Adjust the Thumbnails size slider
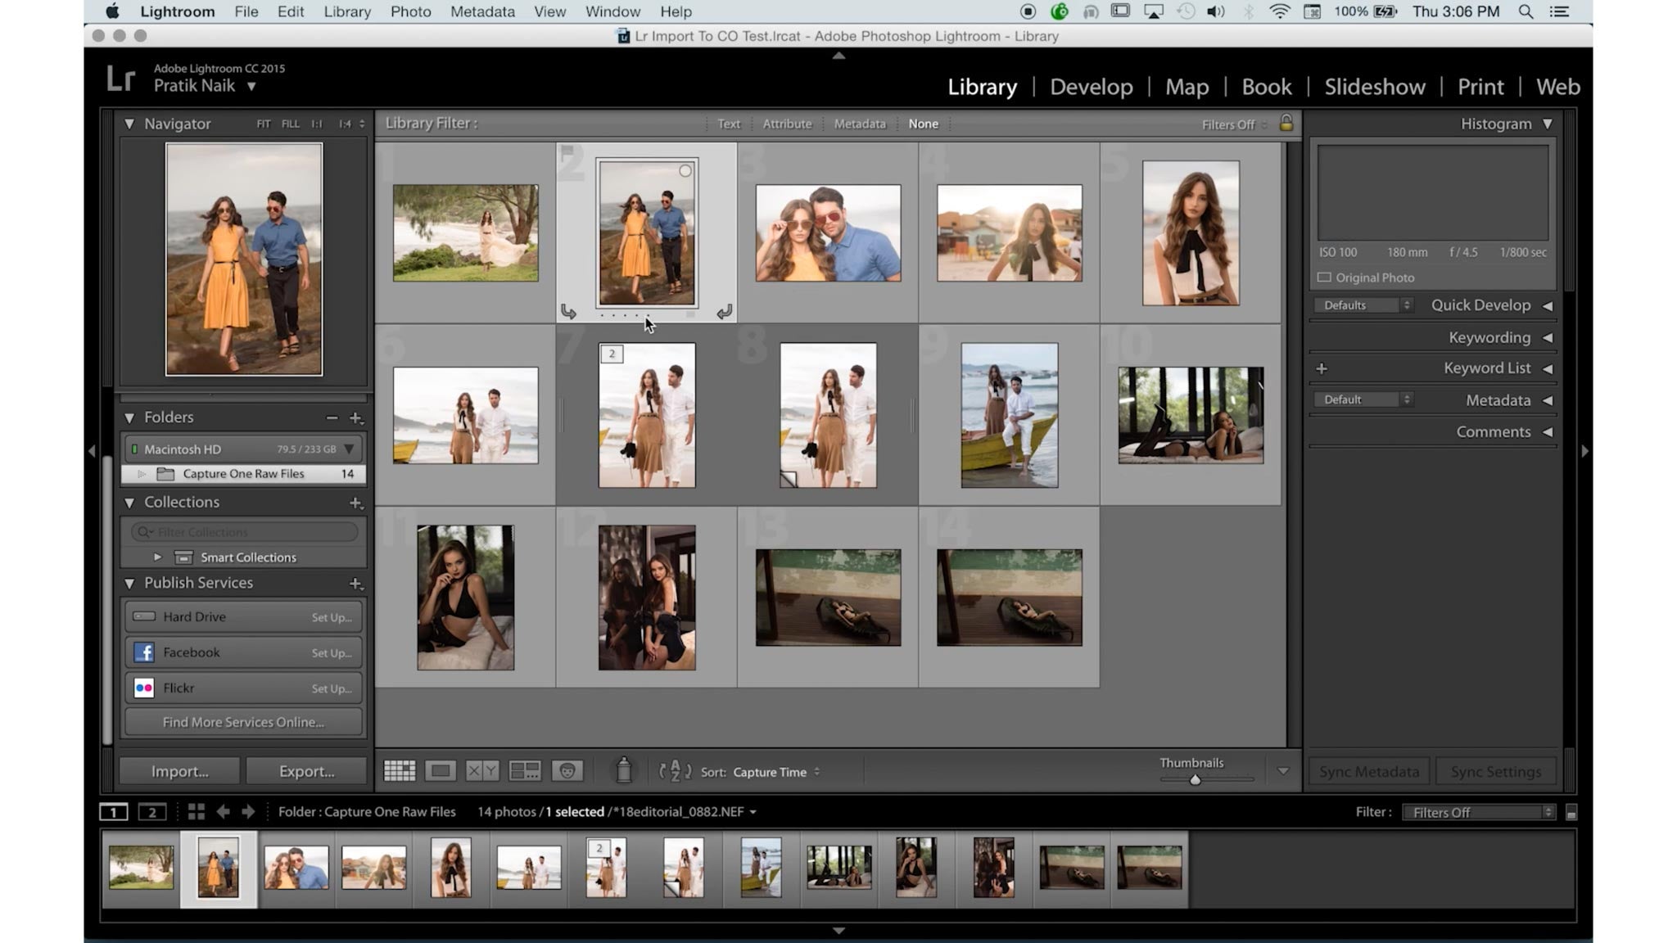The image size is (1677, 943). point(1196,780)
